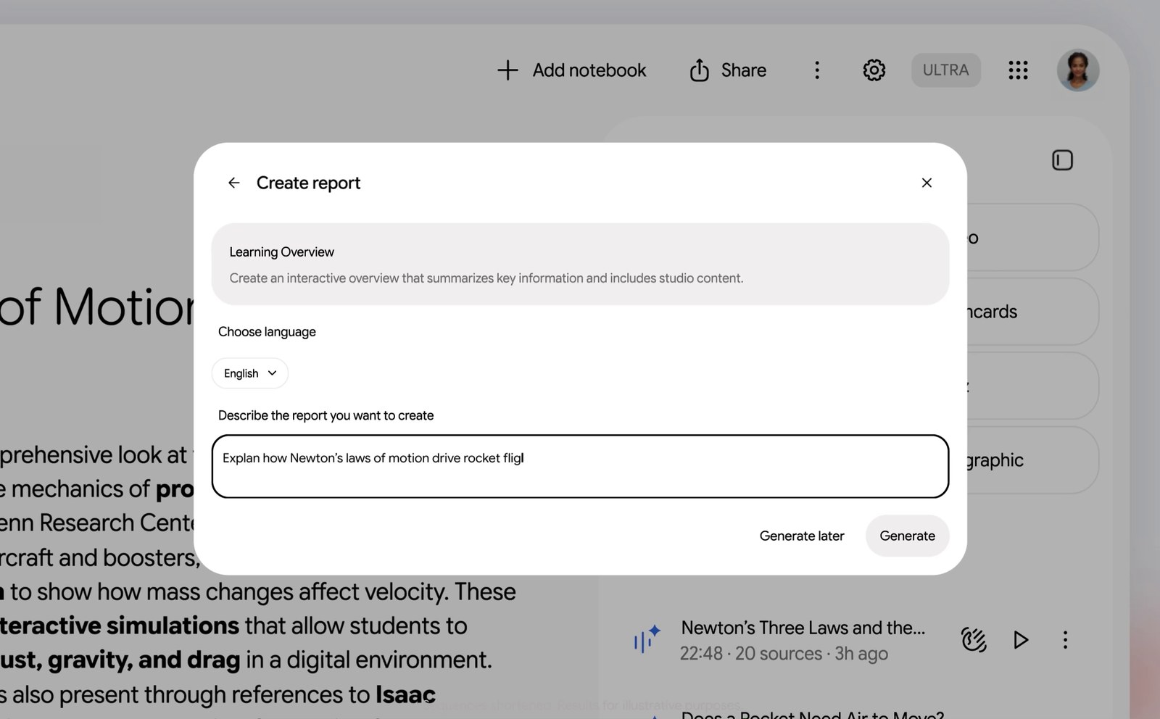1160x719 pixels.
Task: Click the ULTRA badge
Action: click(x=945, y=70)
